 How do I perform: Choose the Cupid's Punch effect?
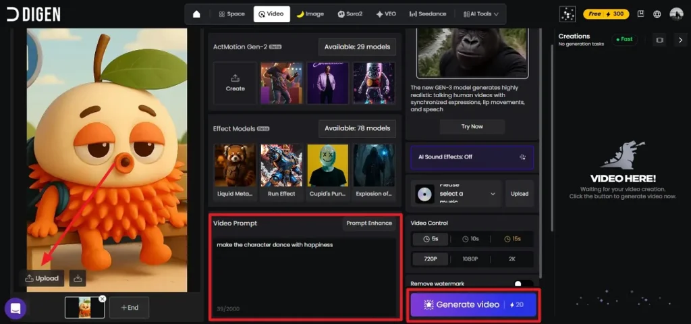(327, 172)
